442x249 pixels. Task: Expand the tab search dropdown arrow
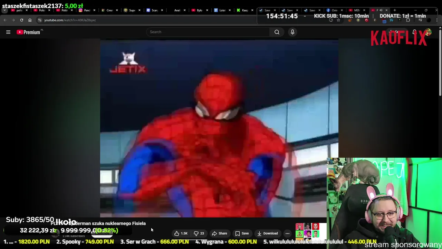click(4, 10)
